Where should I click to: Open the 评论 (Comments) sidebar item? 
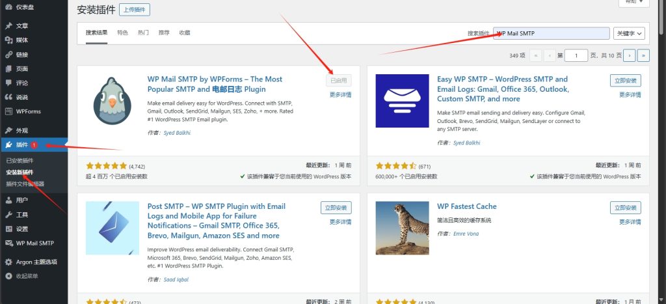click(x=22, y=83)
